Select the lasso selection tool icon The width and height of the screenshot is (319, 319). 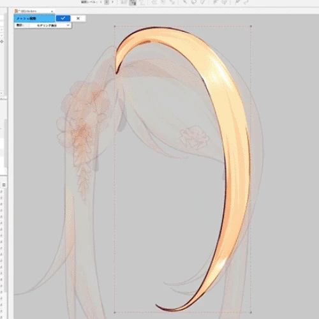coord(194,2)
